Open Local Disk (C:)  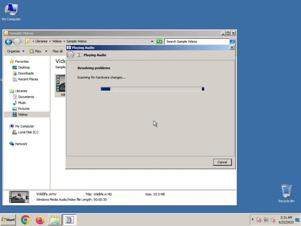28,132
